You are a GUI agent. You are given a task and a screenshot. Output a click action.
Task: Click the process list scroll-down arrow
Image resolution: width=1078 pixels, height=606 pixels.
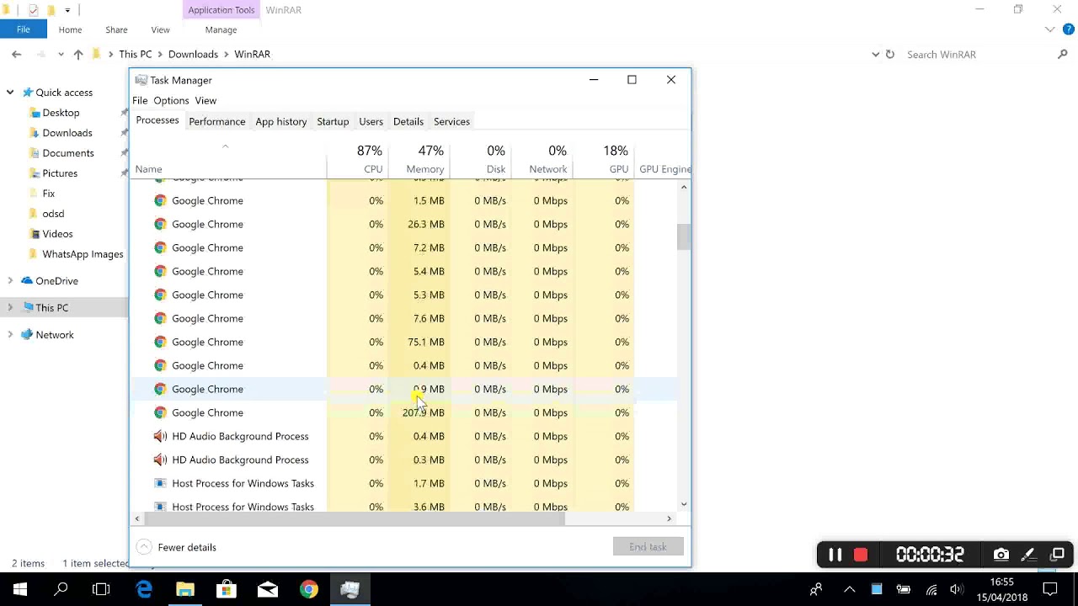coord(684,504)
